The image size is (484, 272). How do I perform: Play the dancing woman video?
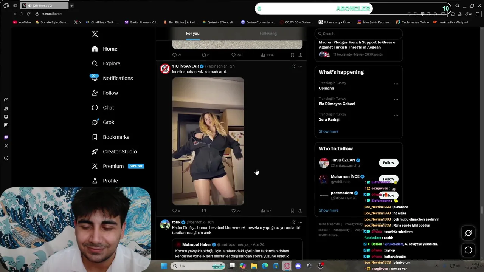click(208, 141)
